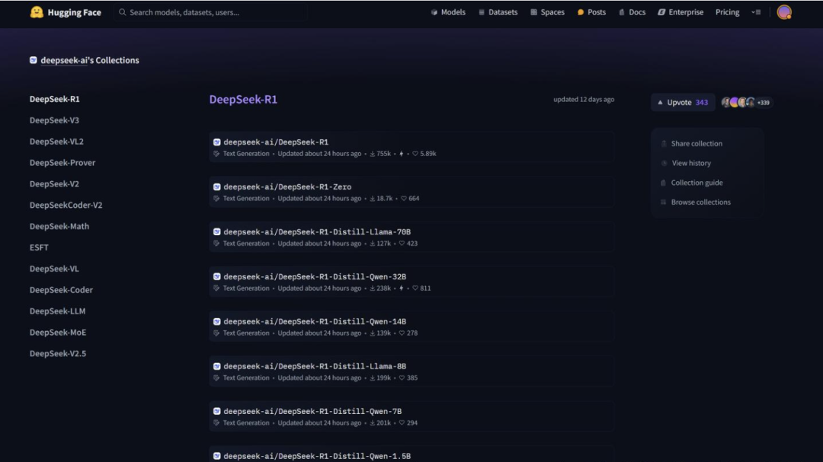The height and width of the screenshot is (462, 823).
Task: Click the heart likes icon for DeepSeek-R1
Action: click(415, 154)
